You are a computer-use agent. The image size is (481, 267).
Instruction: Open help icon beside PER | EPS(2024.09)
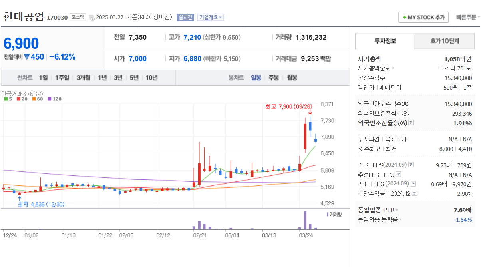point(411,165)
